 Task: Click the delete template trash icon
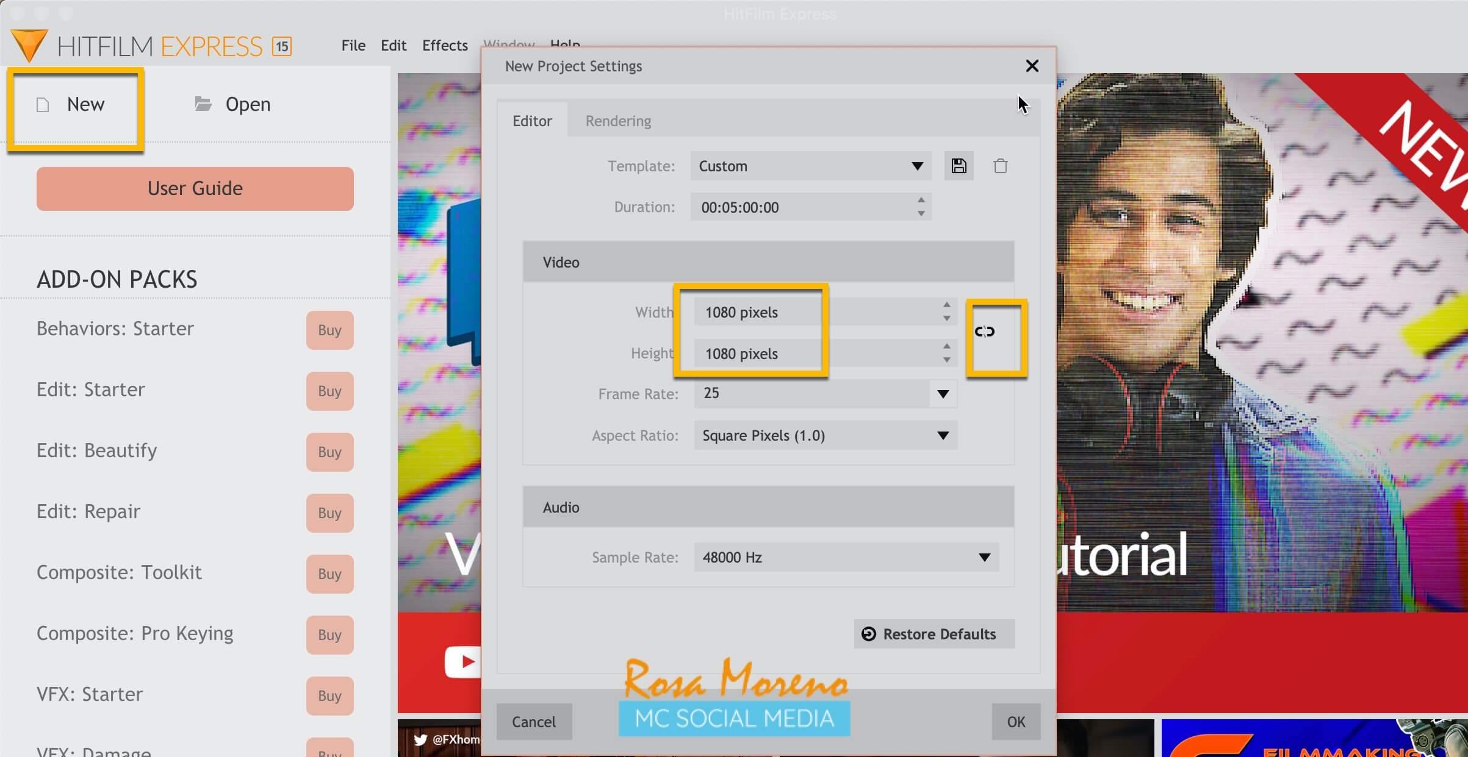[1000, 166]
